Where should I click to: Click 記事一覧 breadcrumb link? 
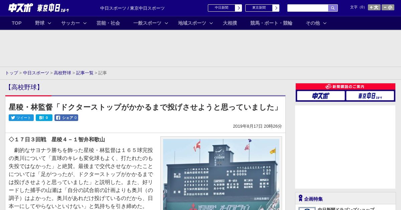(x=85, y=73)
